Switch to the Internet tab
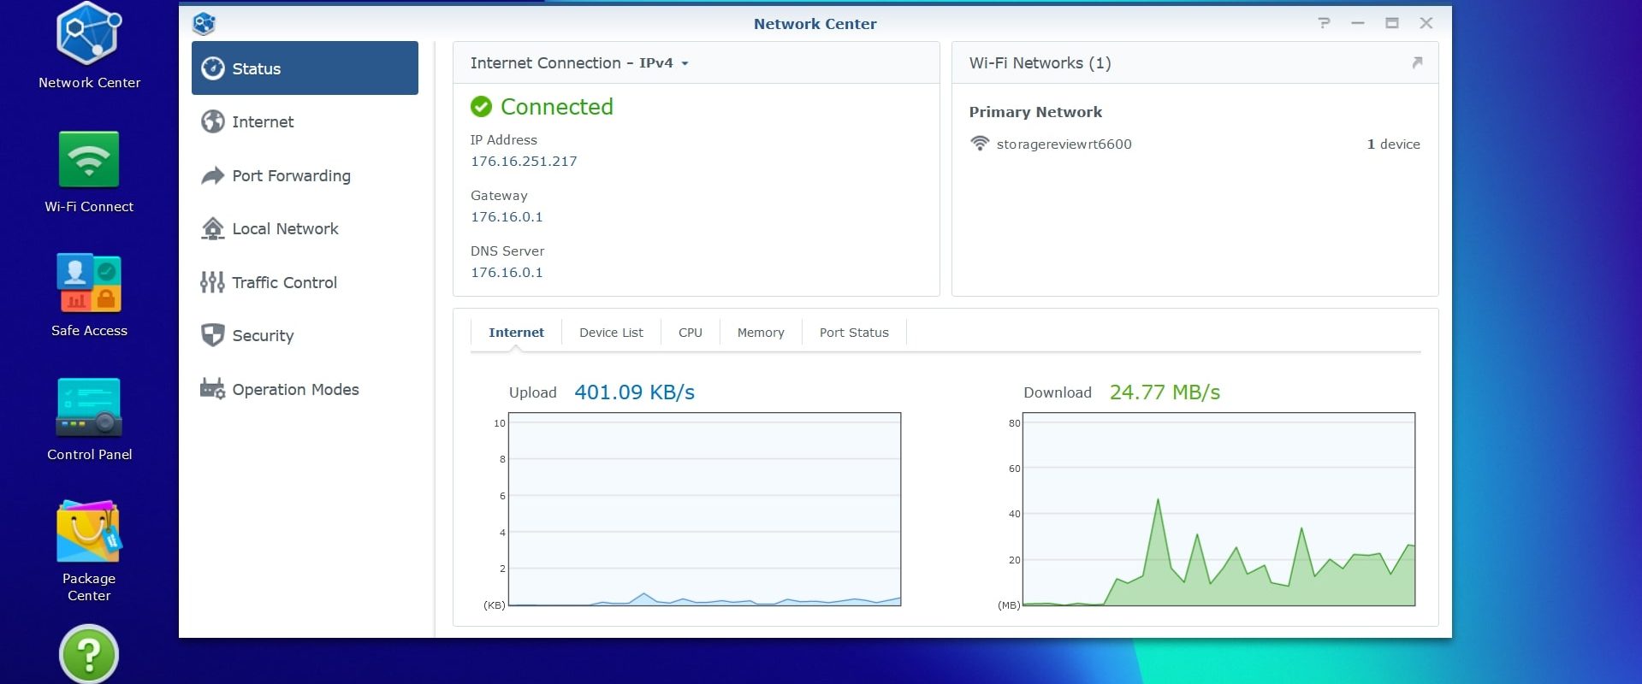Screen dimensions: 1642x684 click(x=516, y=333)
